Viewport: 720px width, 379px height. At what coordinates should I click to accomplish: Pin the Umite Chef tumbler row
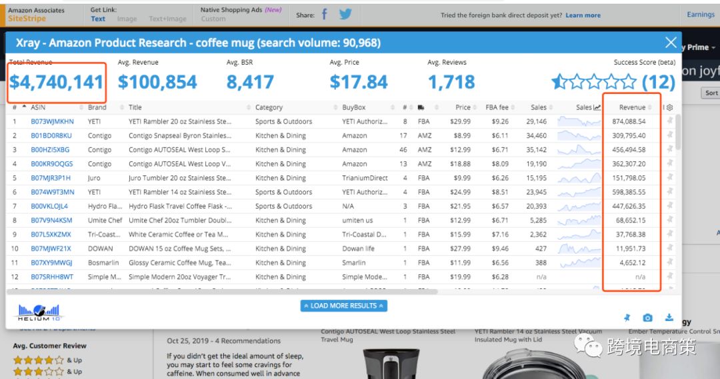coord(670,220)
